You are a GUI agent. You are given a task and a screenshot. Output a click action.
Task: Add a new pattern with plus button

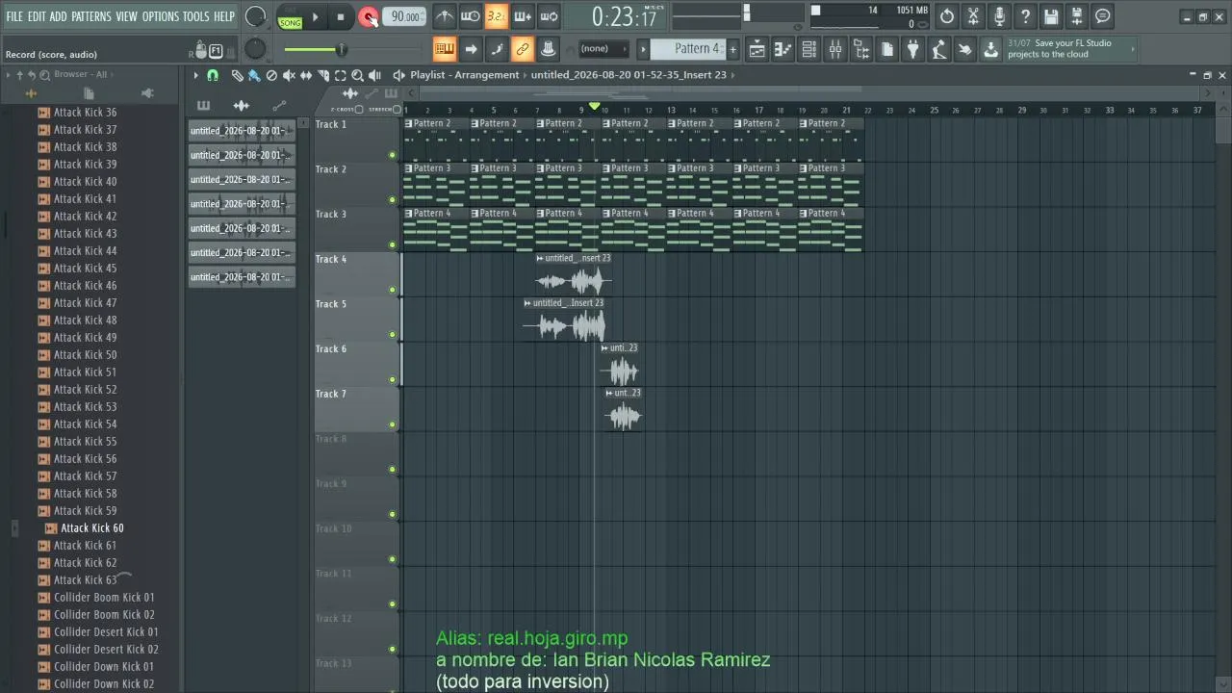(x=732, y=49)
